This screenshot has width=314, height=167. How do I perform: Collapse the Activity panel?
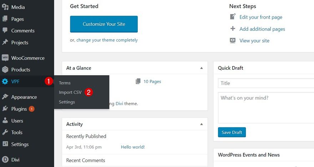pos(201,124)
